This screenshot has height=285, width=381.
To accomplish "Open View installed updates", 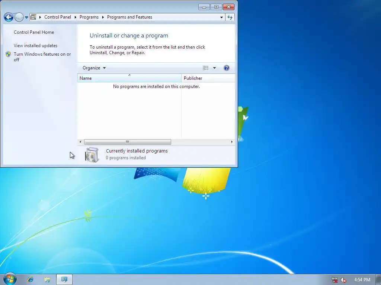I will 35,46.
